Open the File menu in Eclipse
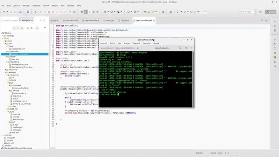Image resolution: width=279 pixels, height=157 pixels. pos(3,6)
